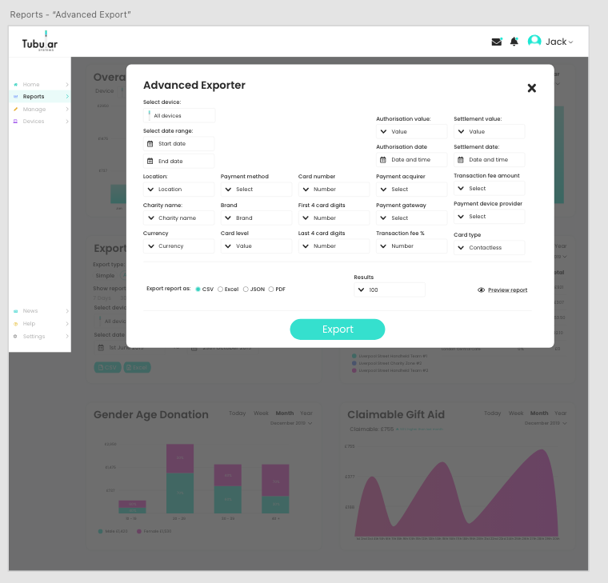Open Reports in the sidebar
The height and width of the screenshot is (583, 608).
pyautogui.click(x=34, y=97)
